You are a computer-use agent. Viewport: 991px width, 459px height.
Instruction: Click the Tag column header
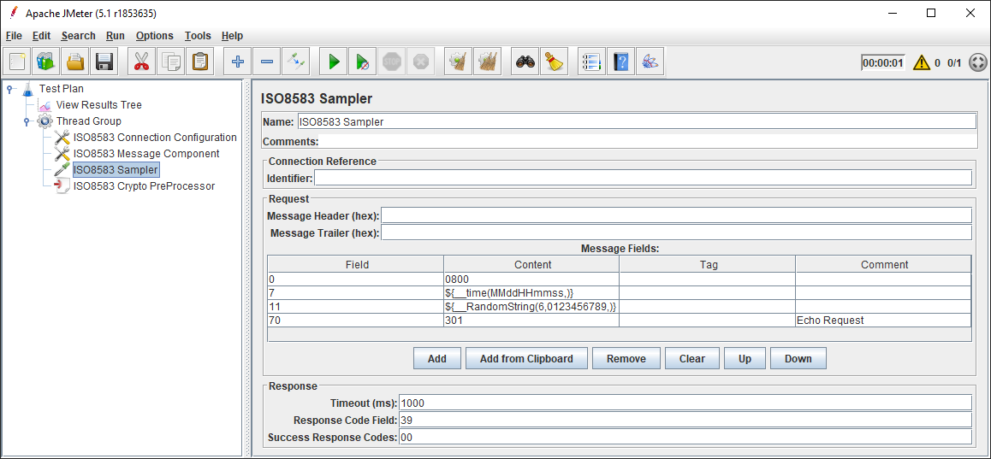click(707, 264)
